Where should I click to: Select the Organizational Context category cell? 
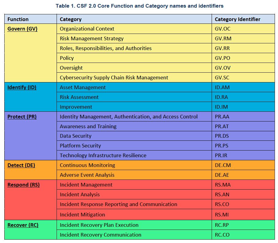click(134, 29)
